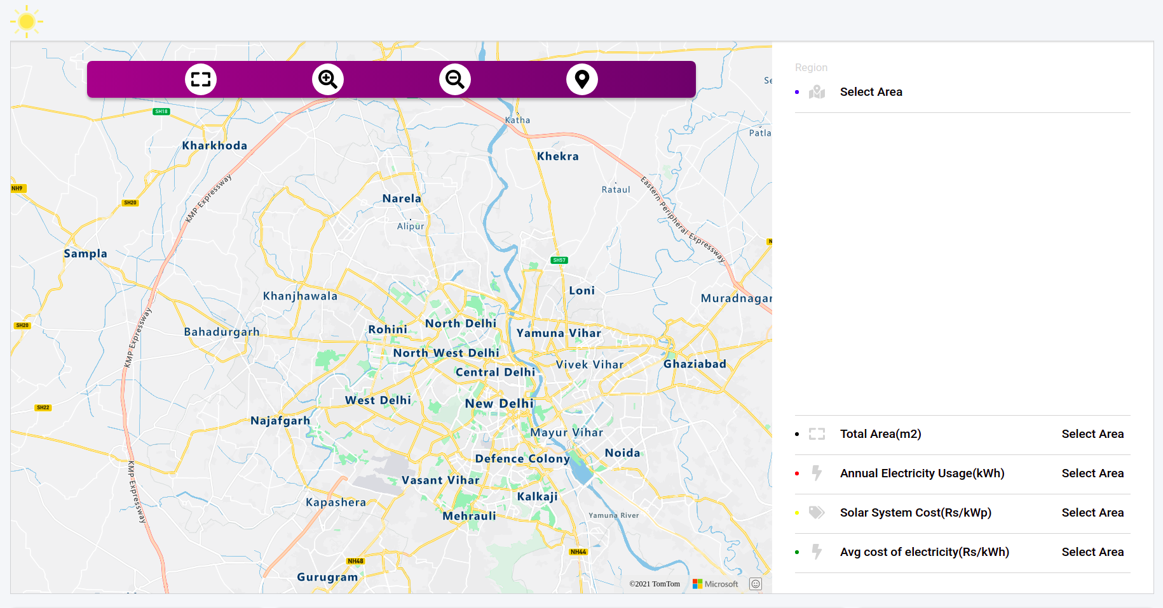Click Kapashera label on the map
This screenshot has height=608, width=1163.
click(x=336, y=503)
